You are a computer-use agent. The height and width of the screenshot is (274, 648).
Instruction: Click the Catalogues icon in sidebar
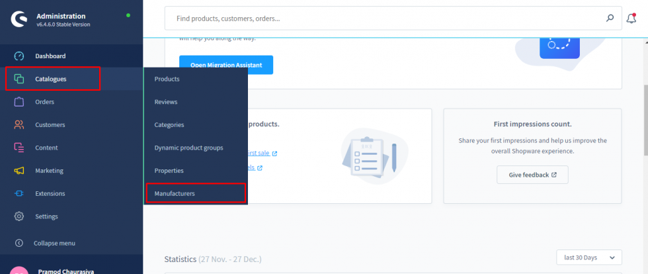pos(19,79)
